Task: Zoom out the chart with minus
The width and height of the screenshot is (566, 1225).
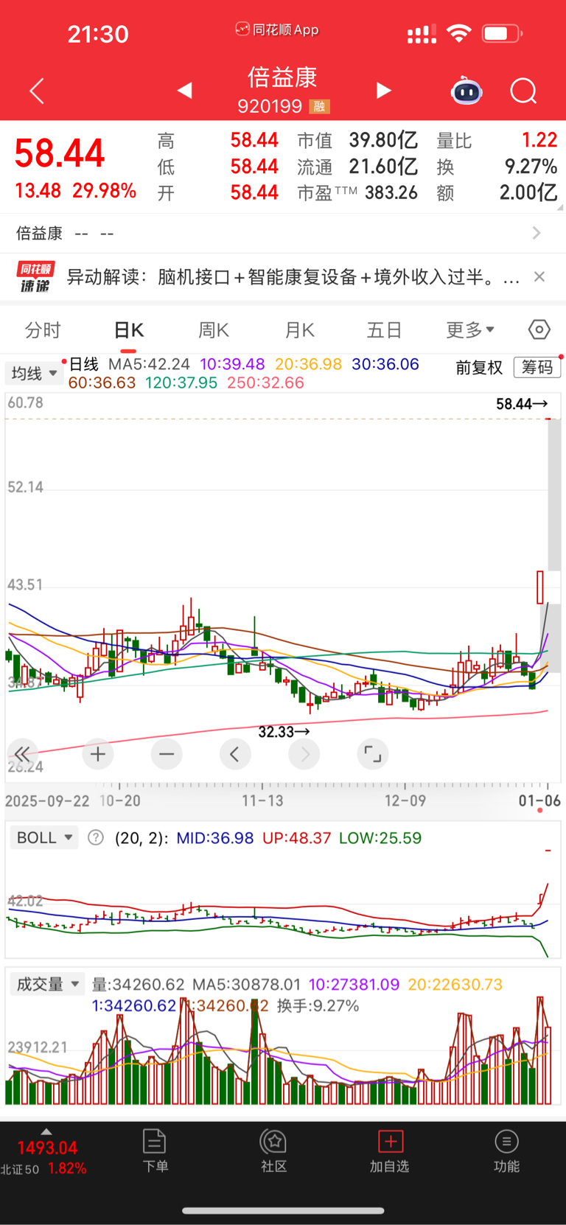Action: tap(167, 754)
